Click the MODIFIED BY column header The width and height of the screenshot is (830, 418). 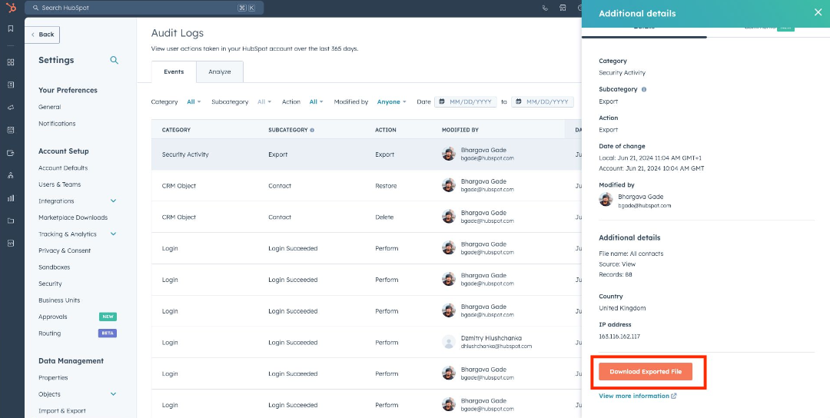[460, 130]
